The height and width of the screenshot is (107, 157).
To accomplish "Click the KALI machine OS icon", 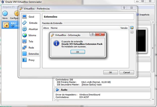I will (x=6, y=25).
